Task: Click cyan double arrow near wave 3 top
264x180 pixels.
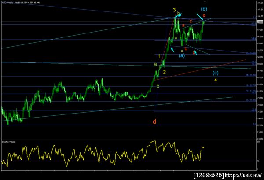Action: click(178, 15)
